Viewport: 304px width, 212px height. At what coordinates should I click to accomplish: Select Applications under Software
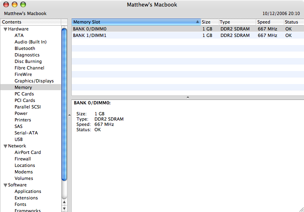tap(28, 191)
